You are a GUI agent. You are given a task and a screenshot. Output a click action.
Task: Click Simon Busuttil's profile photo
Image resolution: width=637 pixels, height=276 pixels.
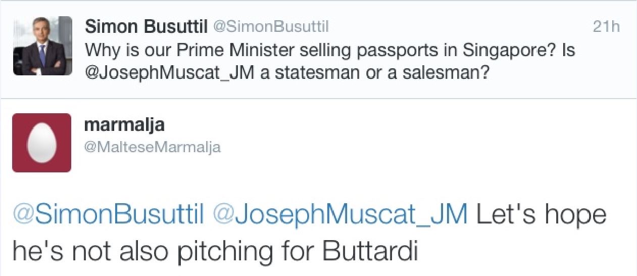(42, 45)
